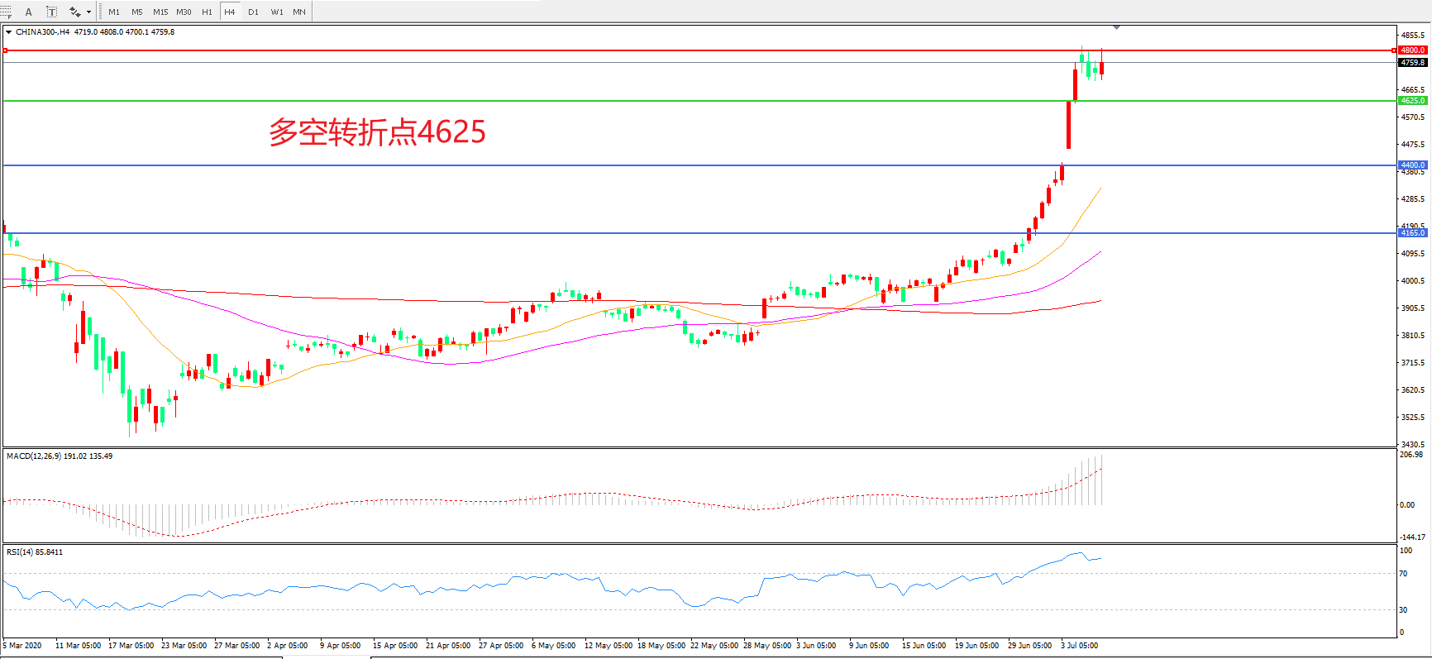This screenshot has width=1432, height=659.
Task: Open arrows tool dropdown arrow
Action: tap(88, 12)
